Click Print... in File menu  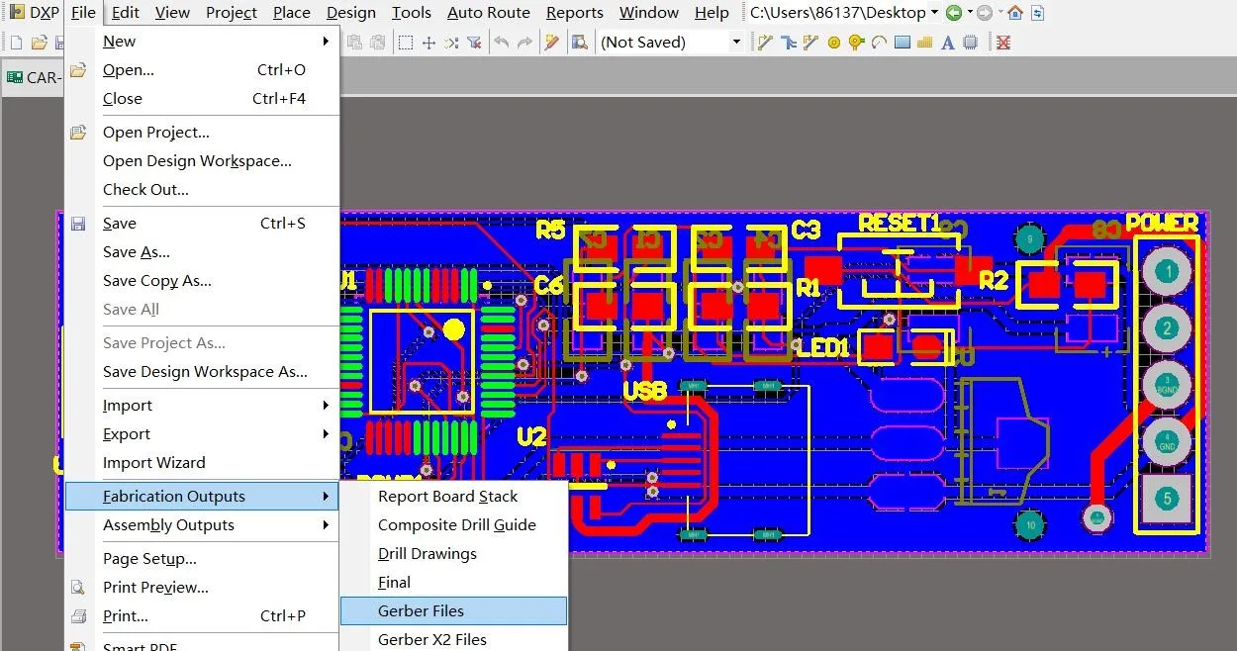(203, 616)
